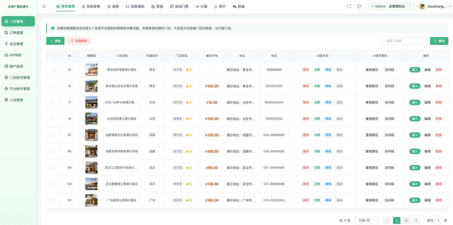Image resolution: width=453 pixels, height=225 pixels.
Task: Click the refresh icon in the top bar
Action: coord(359,6)
